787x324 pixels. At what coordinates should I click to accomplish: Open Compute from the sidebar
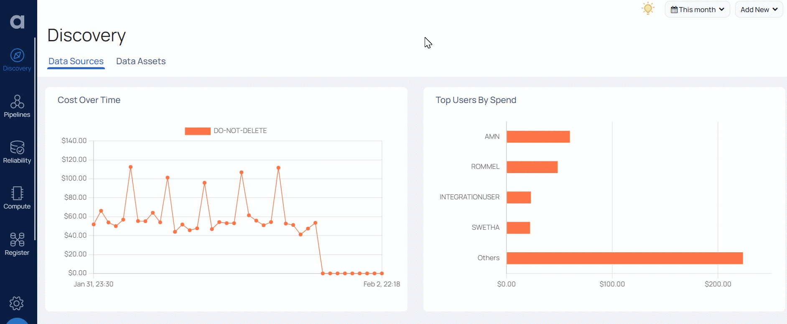coord(17,198)
